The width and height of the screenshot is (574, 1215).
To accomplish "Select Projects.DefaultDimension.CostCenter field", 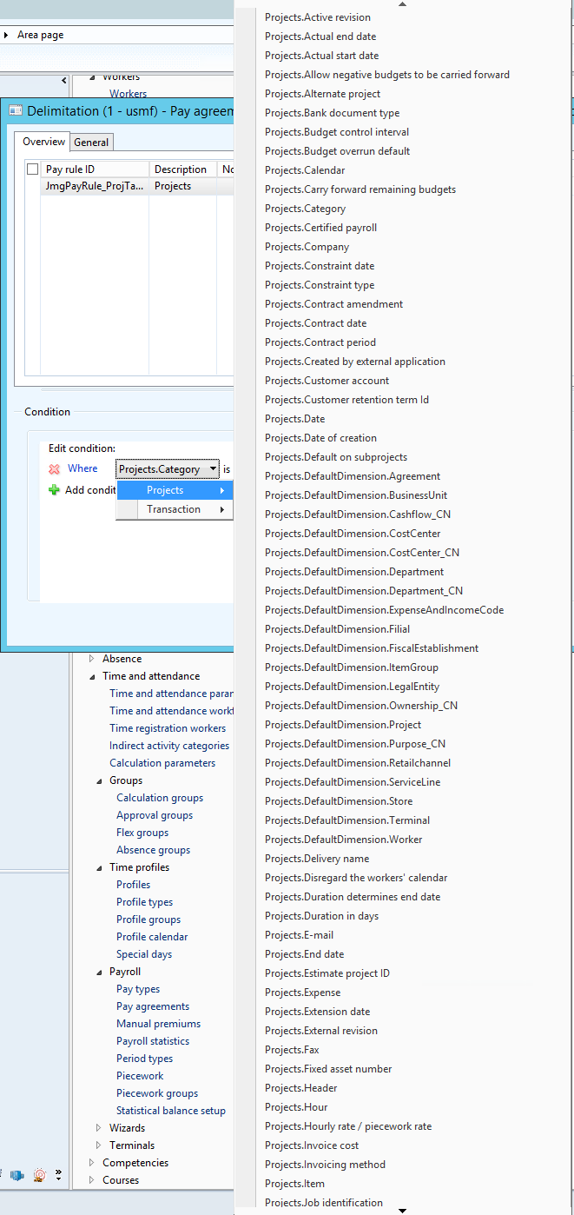I will [x=352, y=534].
